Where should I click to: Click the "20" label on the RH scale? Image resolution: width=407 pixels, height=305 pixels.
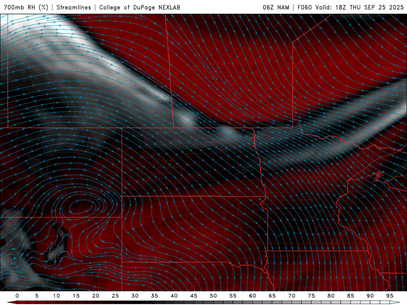click(96, 296)
